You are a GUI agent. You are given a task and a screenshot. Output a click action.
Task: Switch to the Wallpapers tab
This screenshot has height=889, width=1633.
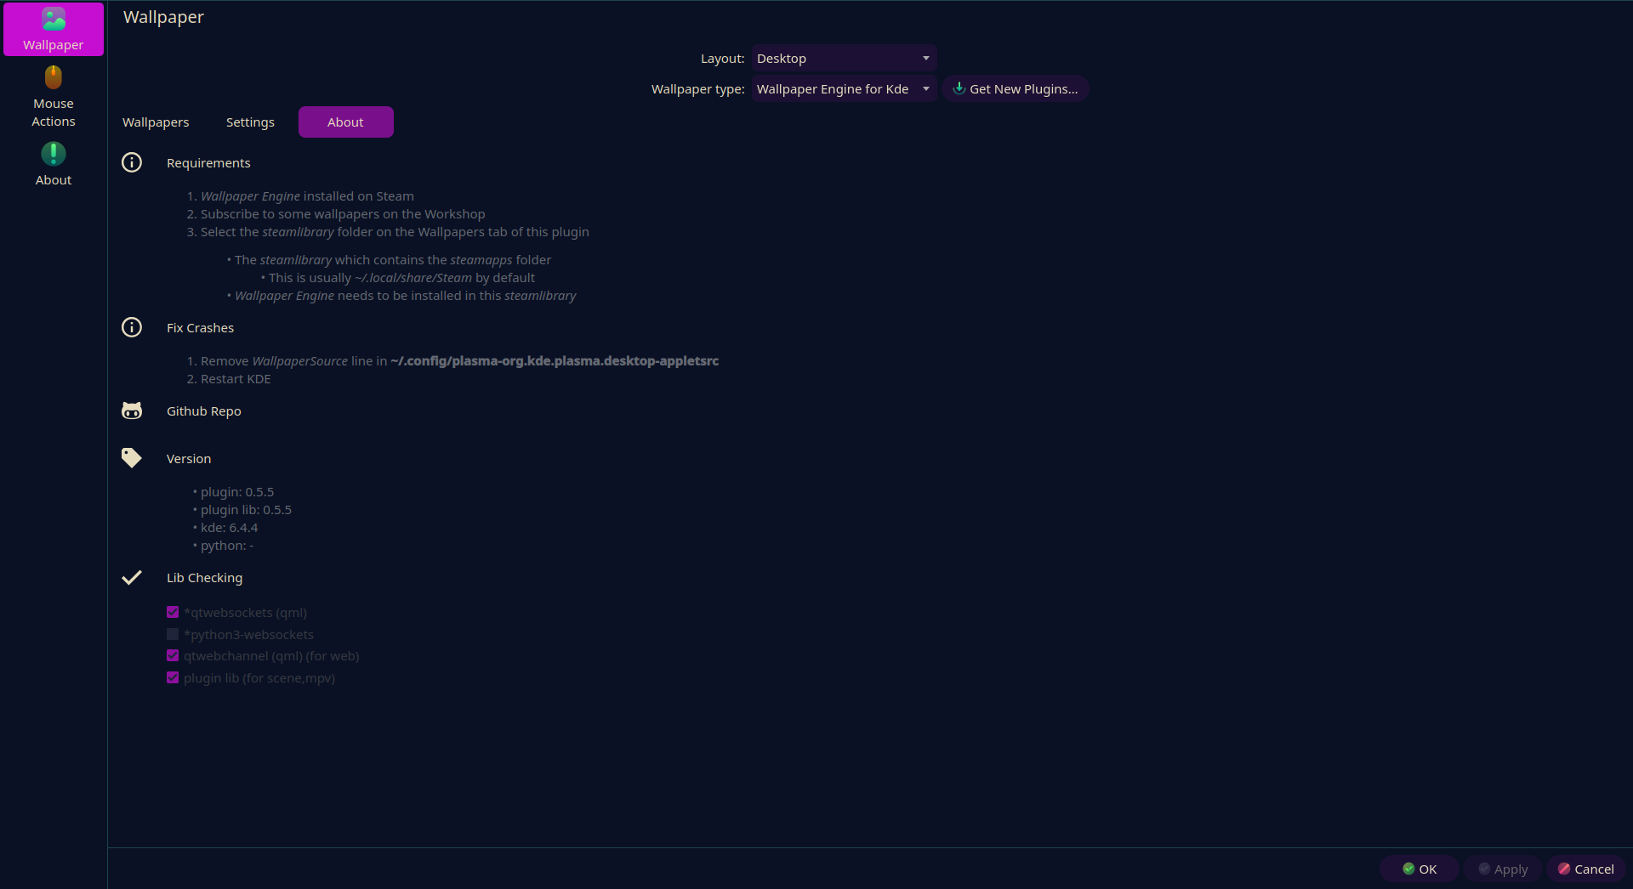pos(156,122)
